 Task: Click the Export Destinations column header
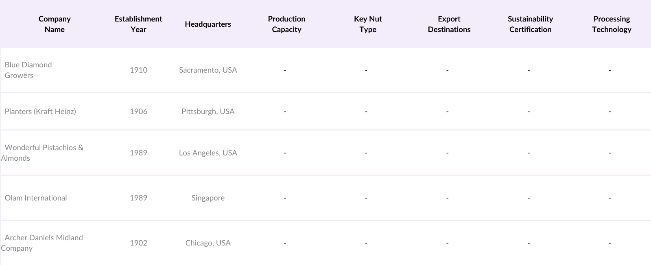click(449, 24)
